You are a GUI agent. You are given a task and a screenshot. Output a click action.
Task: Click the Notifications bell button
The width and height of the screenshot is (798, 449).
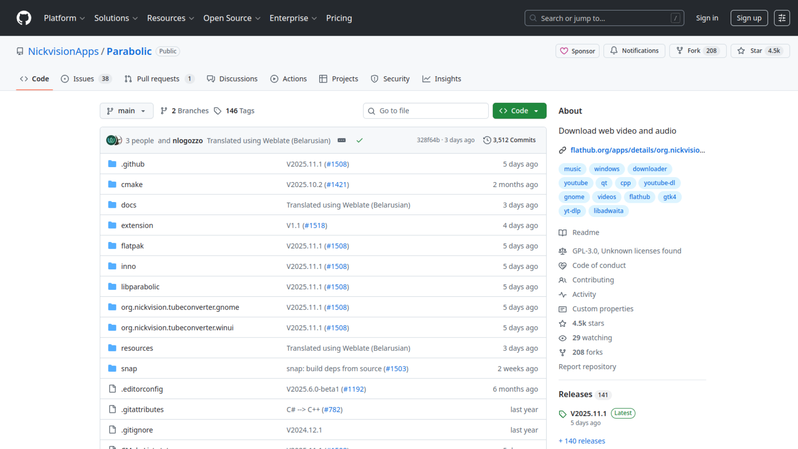click(x=634, y=51)
